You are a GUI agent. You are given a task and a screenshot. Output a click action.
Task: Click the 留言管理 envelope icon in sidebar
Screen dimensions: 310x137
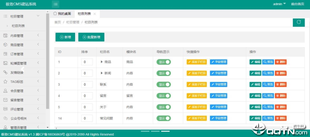(x=5, y=100)
